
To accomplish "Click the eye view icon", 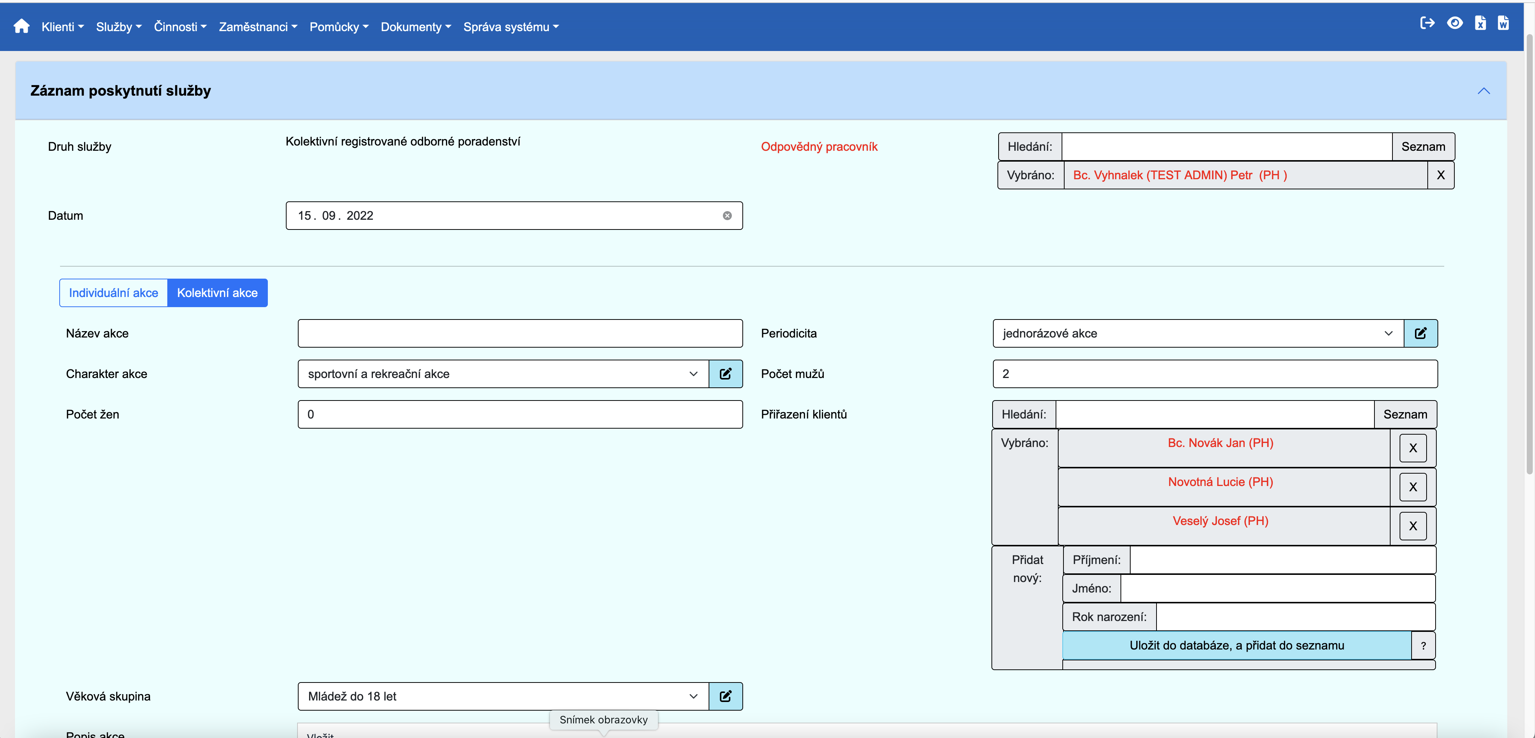I will point(1455,23).
